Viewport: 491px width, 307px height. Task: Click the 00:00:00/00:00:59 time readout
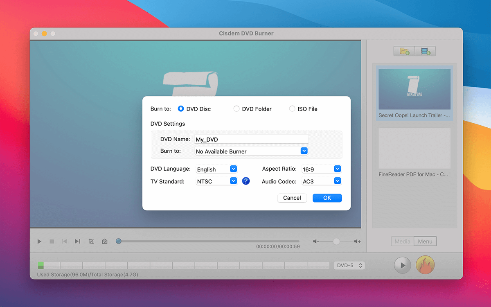278,246
